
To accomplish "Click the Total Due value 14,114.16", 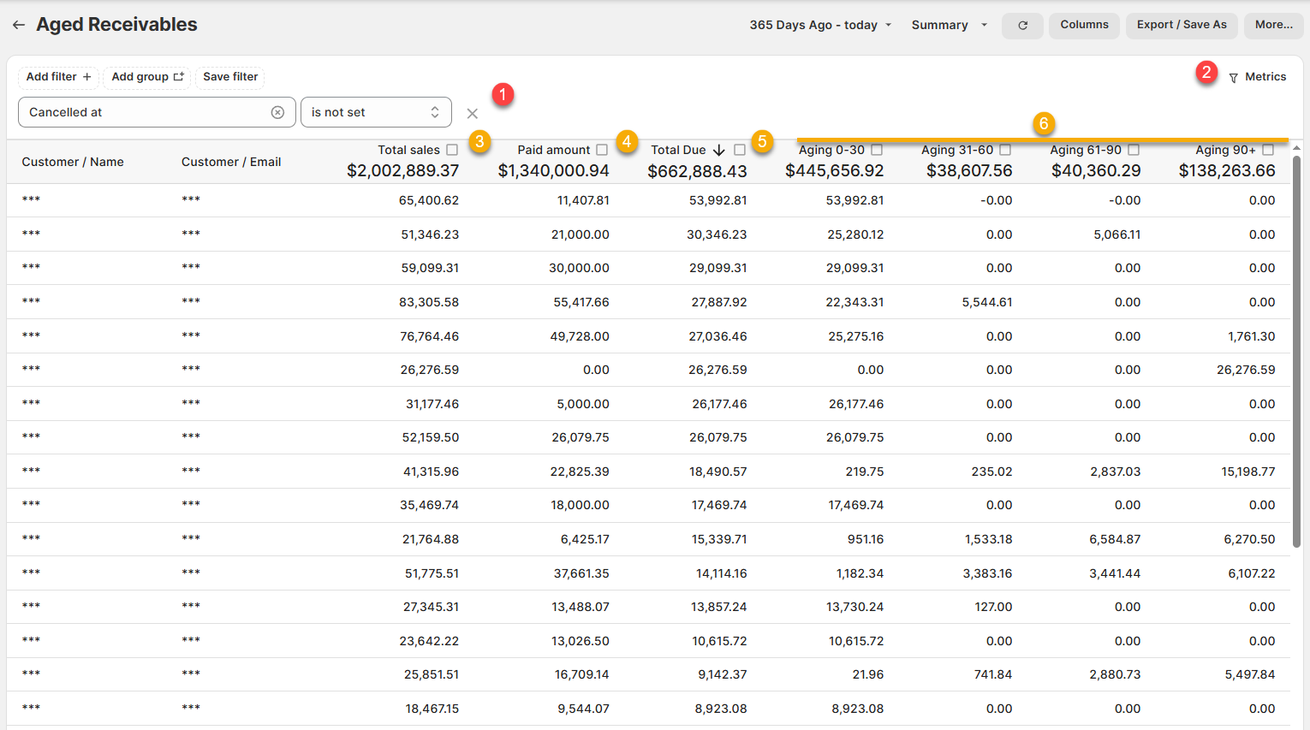I will pyautogui.click(x=721, y=573).
